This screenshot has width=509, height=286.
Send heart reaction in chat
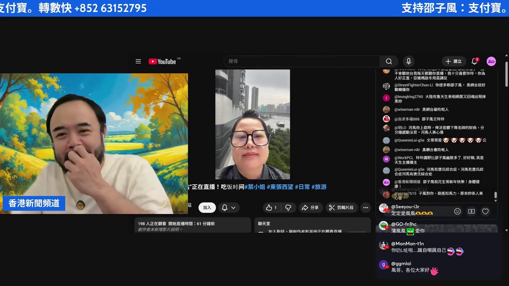pos(485,212)
